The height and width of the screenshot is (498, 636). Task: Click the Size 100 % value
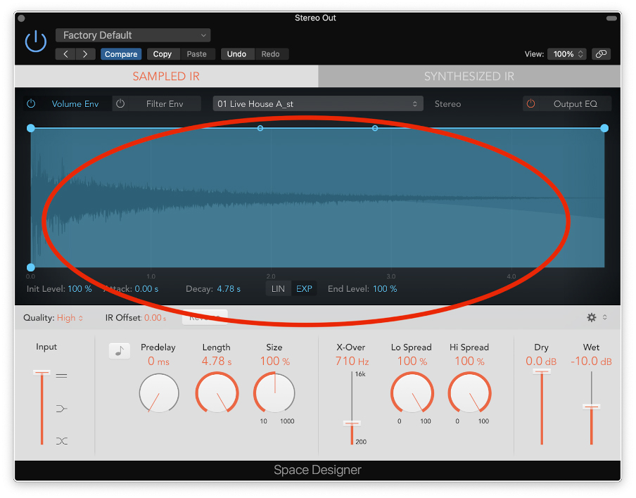(x=275, y=361)
